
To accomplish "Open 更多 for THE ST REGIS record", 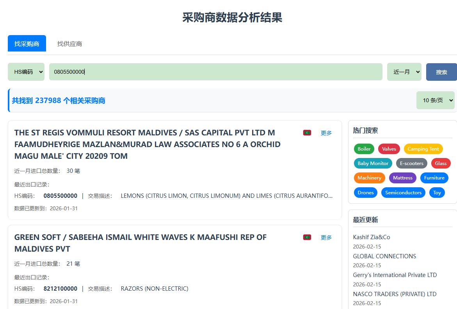I will (326, 133).
